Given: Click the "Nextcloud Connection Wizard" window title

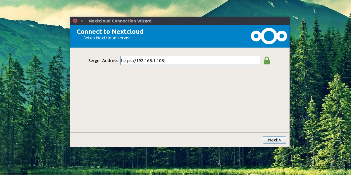Looking at the screenshot, I should pos(120,21).
